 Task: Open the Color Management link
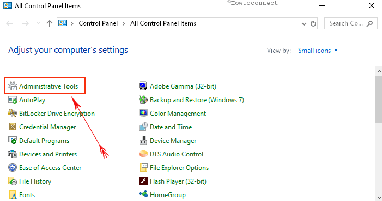(178, 114)
